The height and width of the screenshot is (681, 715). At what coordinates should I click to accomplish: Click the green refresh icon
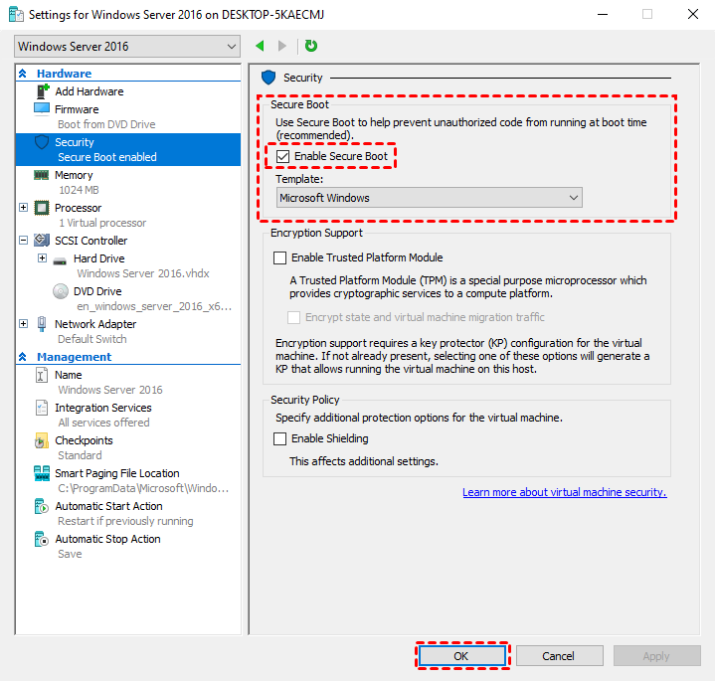tap(311, 46)
